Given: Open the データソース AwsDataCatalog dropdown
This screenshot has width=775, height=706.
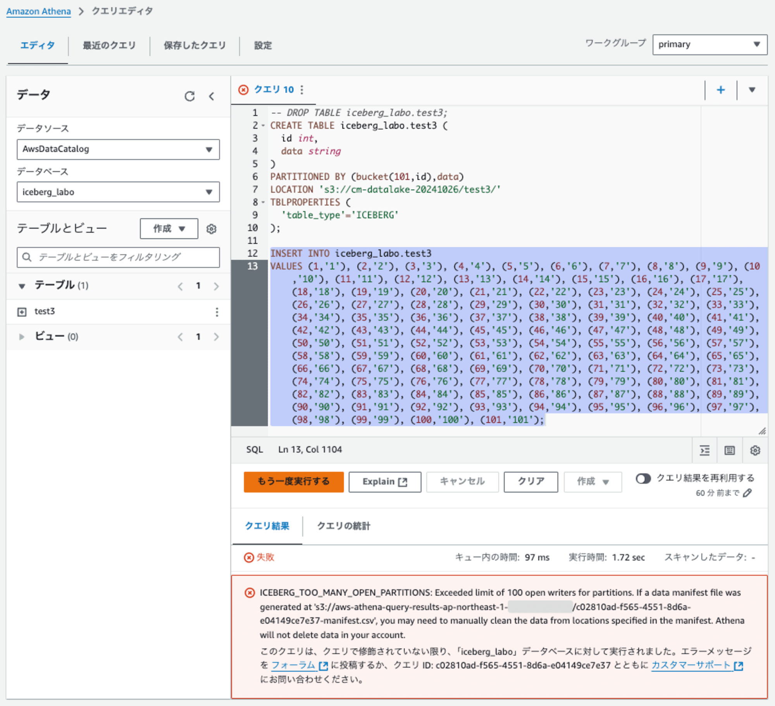Looking at the screenshot, I should (x=118, y=150).
